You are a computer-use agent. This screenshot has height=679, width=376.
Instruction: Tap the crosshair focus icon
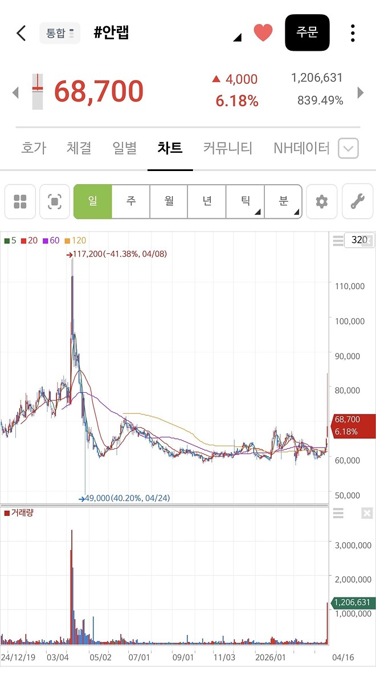coord(55,201)
